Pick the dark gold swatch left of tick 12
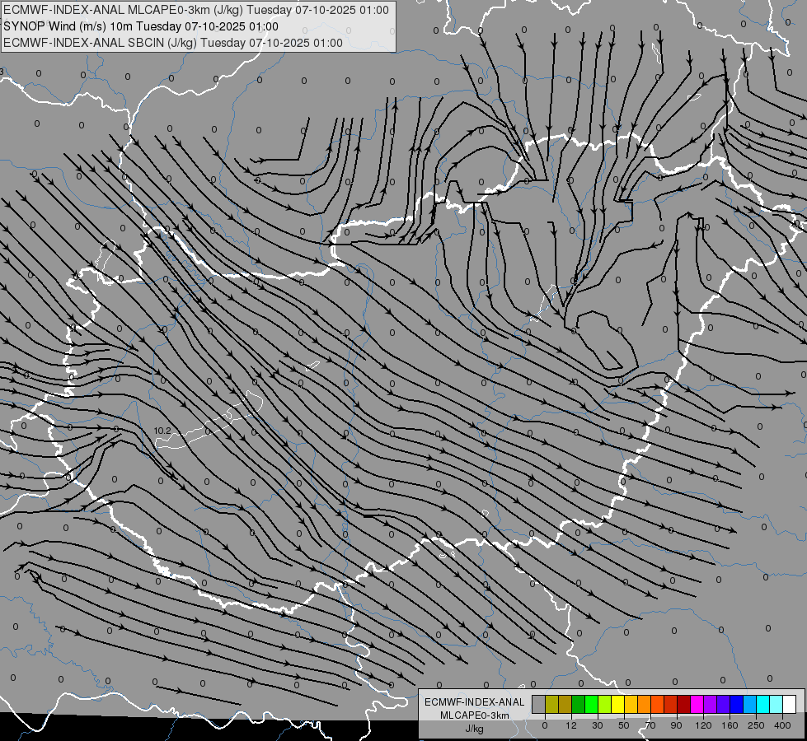807x741 pixels. tap(565, 704)
